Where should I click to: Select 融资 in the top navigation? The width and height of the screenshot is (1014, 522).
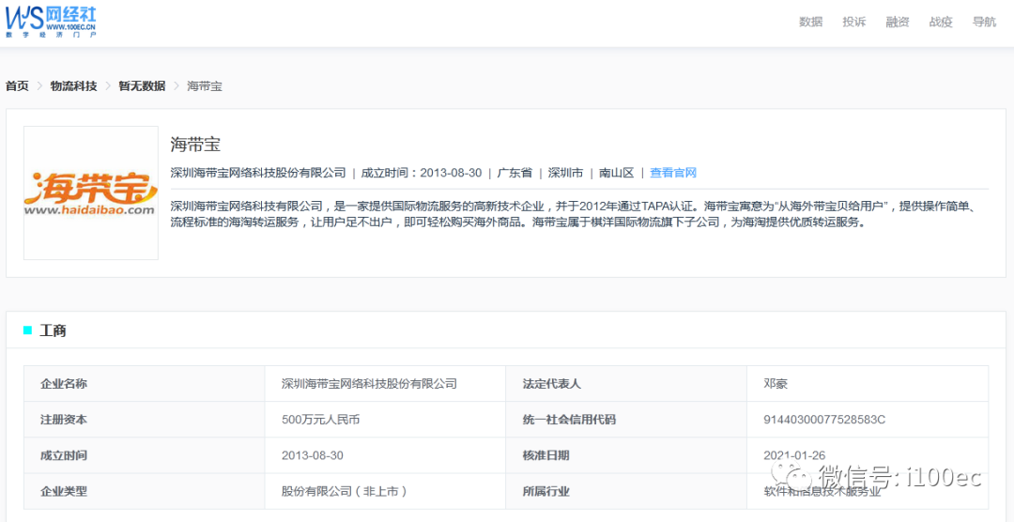tap(897, 23)
